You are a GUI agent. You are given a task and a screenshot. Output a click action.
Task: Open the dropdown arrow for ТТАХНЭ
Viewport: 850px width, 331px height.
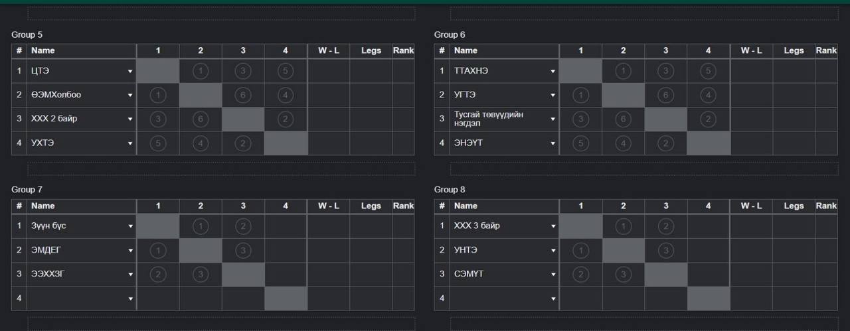[x=552, y=71]
